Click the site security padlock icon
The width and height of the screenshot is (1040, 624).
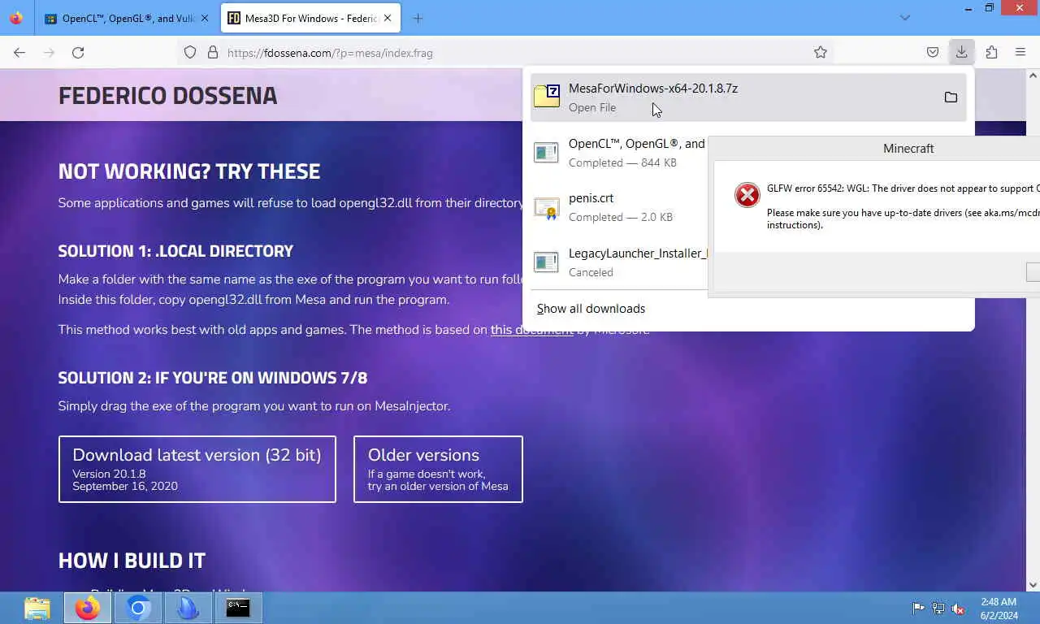213,53
